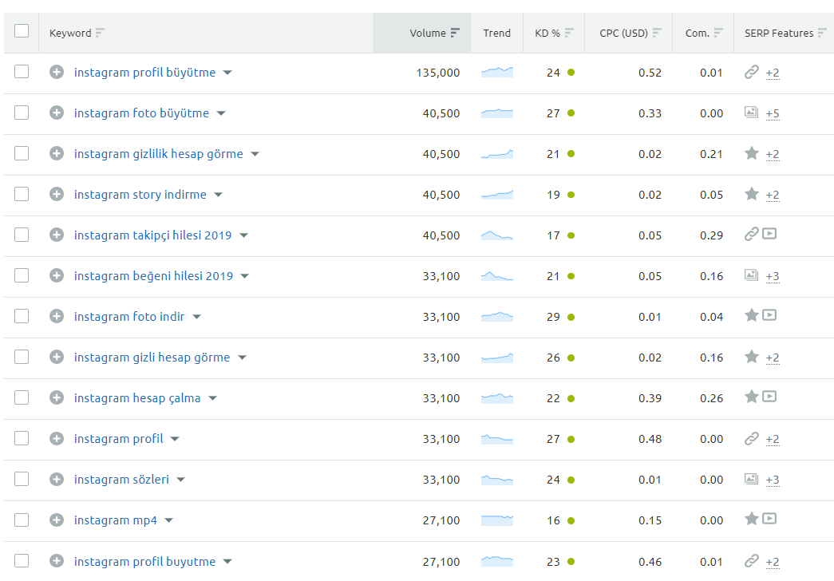834x581 pixels.
Task: Click plus icon beside 'instagram takipçi hilesi 2019'
Action: click(x=57, y=235)
